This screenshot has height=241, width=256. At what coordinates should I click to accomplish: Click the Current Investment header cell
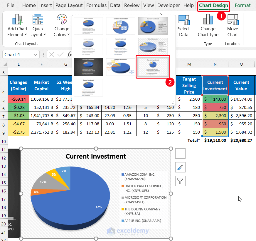coord(215,85)
